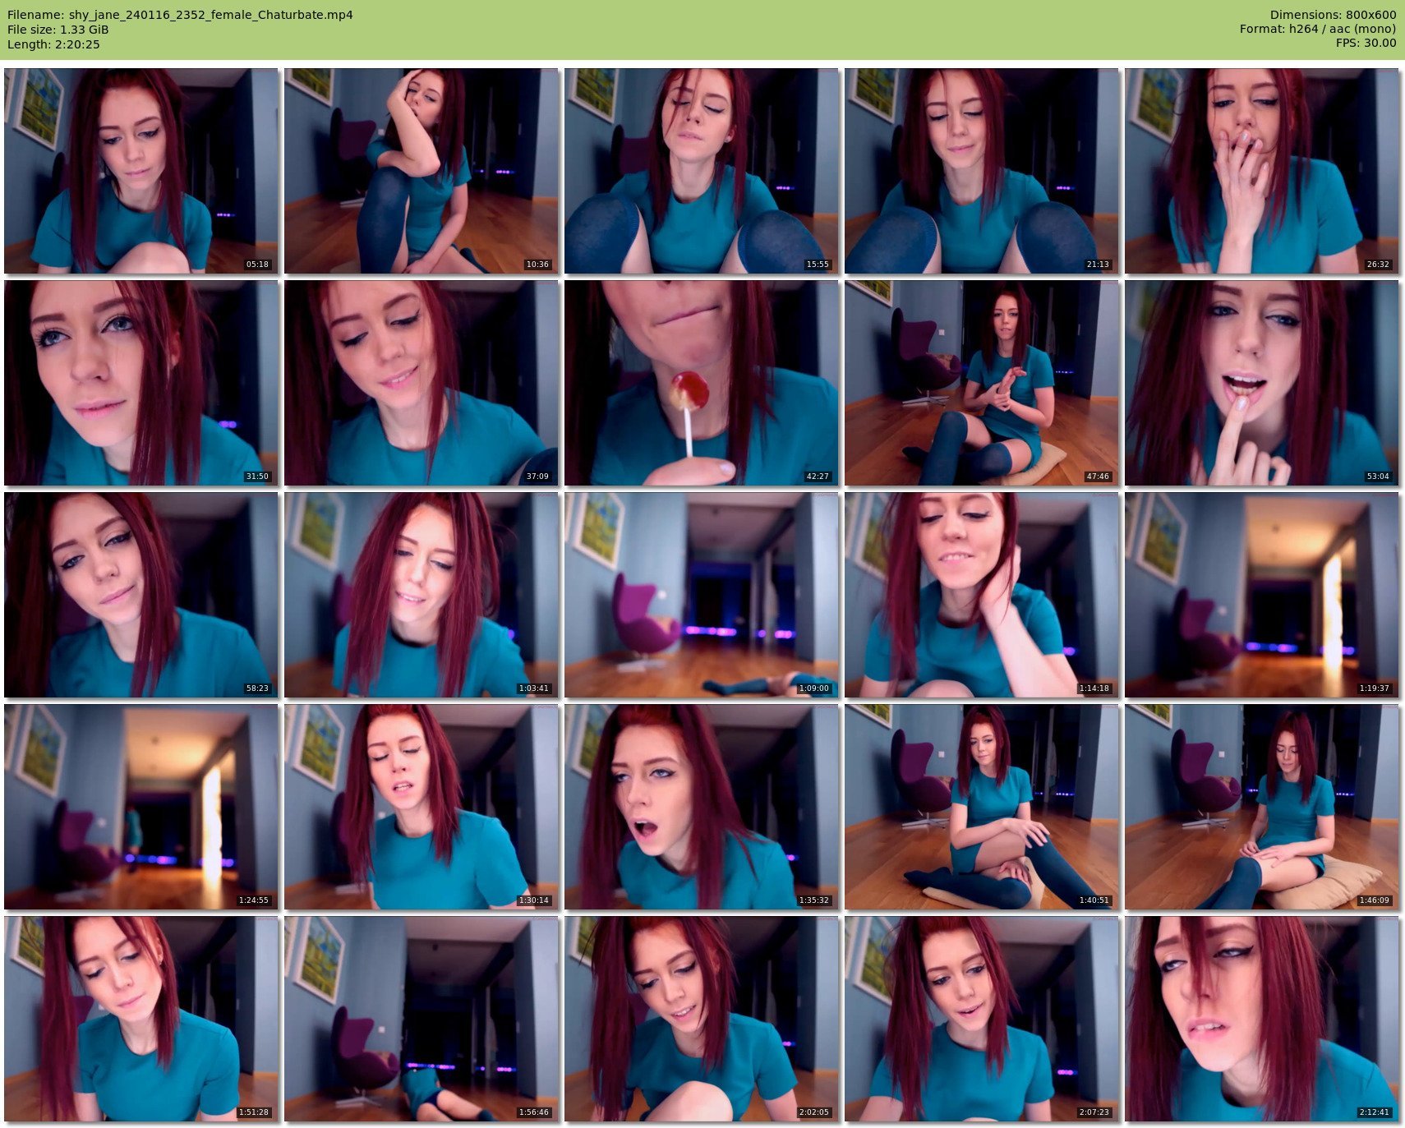The height and width of the screenshot is (1128, 1405).
Task: Choose the thumbnail at 26:32
Action: 1262,170
